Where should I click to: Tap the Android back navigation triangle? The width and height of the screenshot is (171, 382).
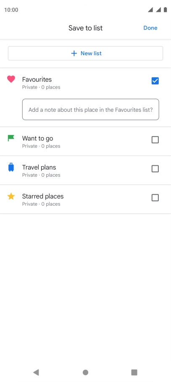[36, 372]
